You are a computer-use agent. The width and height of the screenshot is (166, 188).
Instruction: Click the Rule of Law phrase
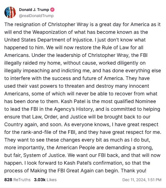[115, 48]
